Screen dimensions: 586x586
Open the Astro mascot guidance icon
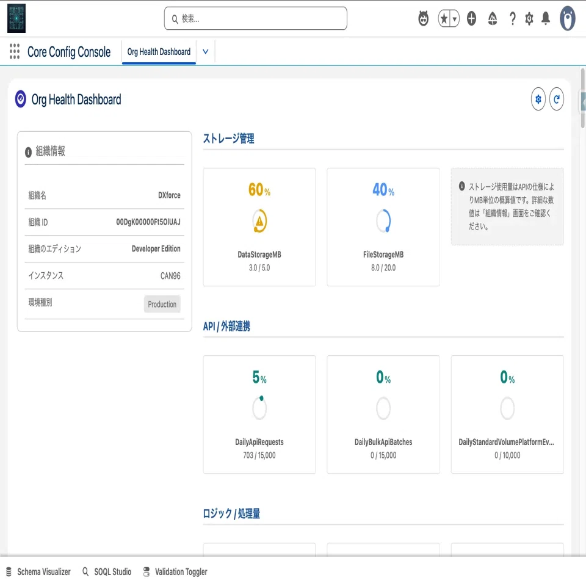coord(424,18)
